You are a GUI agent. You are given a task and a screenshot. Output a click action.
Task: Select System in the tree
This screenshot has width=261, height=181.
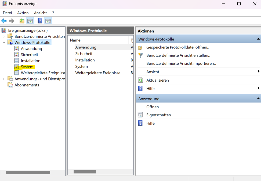27,67
